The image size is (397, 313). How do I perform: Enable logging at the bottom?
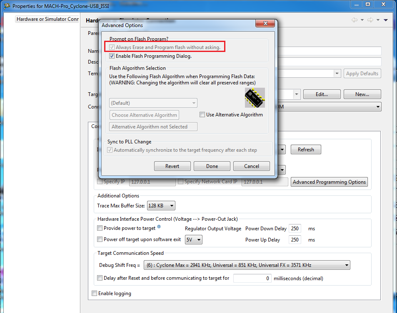94,293
